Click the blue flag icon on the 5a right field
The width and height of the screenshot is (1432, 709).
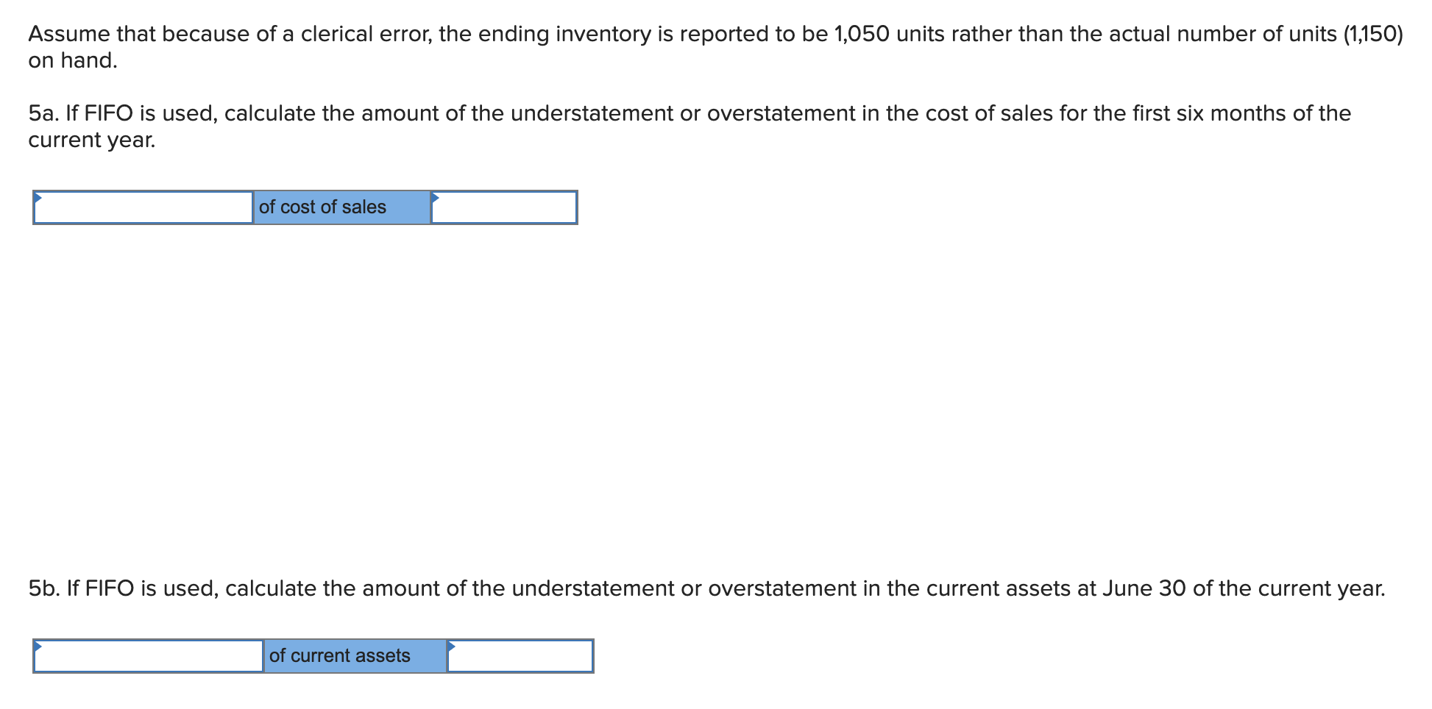(x=435, y=198)
